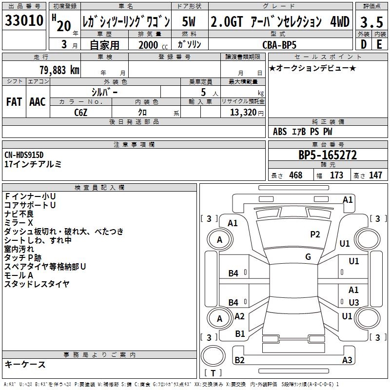Click the G mark on the windshield
The height and width of the screenshot is (390, 390).
308,257
